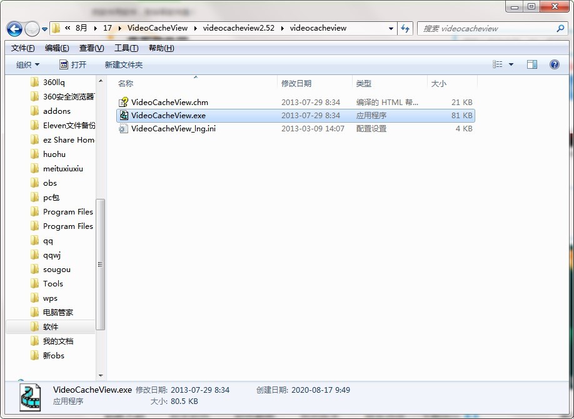Expand the arrow after 17 breadcrumb
The width and height of the screenshot is (574, 419).
[x=119, y=28]
